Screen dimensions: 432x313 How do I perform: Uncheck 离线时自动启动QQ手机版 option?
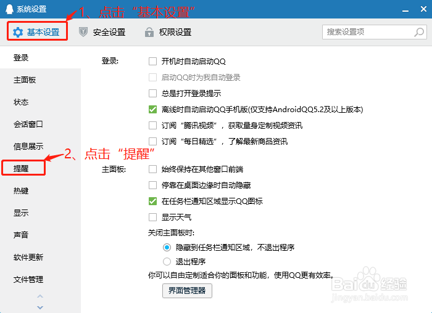pyautogui.click(x=152, y=109)
